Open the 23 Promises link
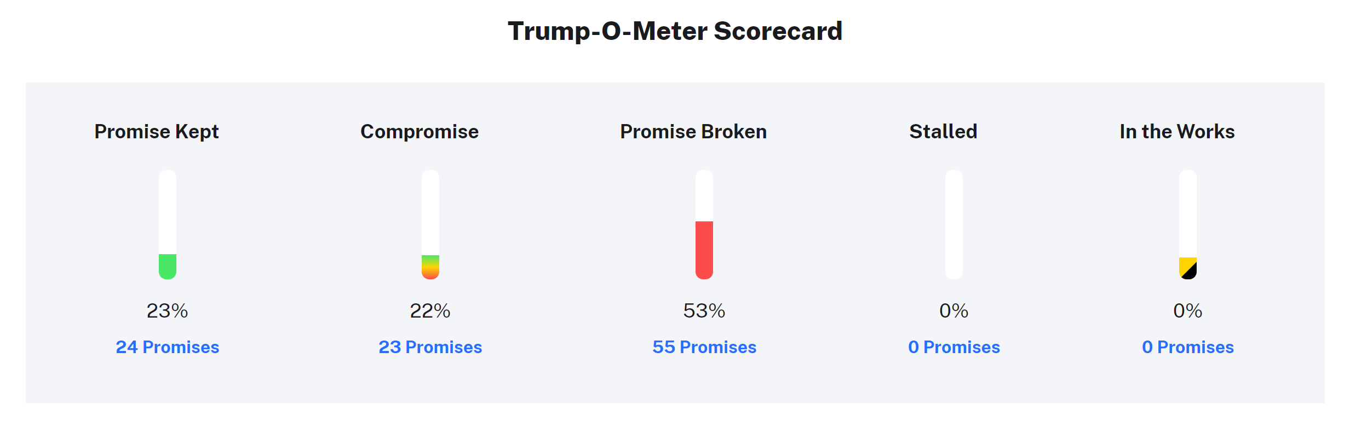 [430, 347]
